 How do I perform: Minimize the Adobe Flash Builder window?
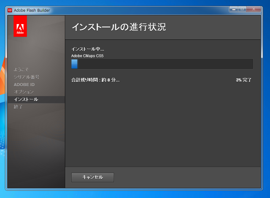[234, 9]
